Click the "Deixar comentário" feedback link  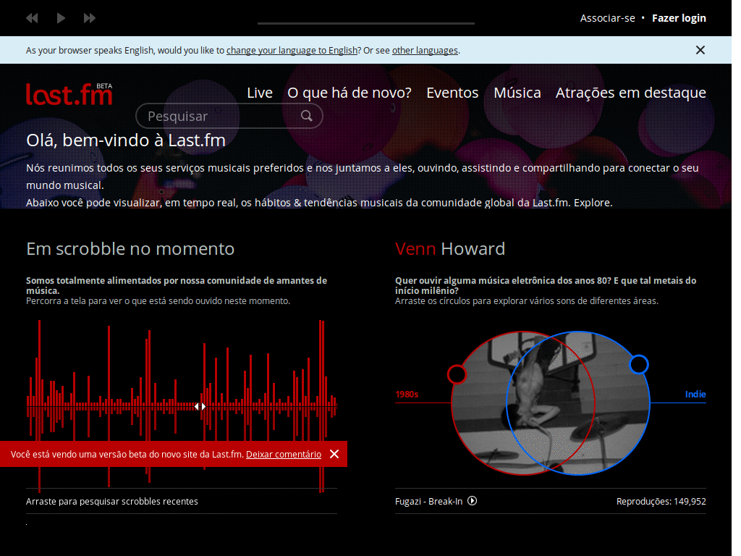[x=284, y=455]
